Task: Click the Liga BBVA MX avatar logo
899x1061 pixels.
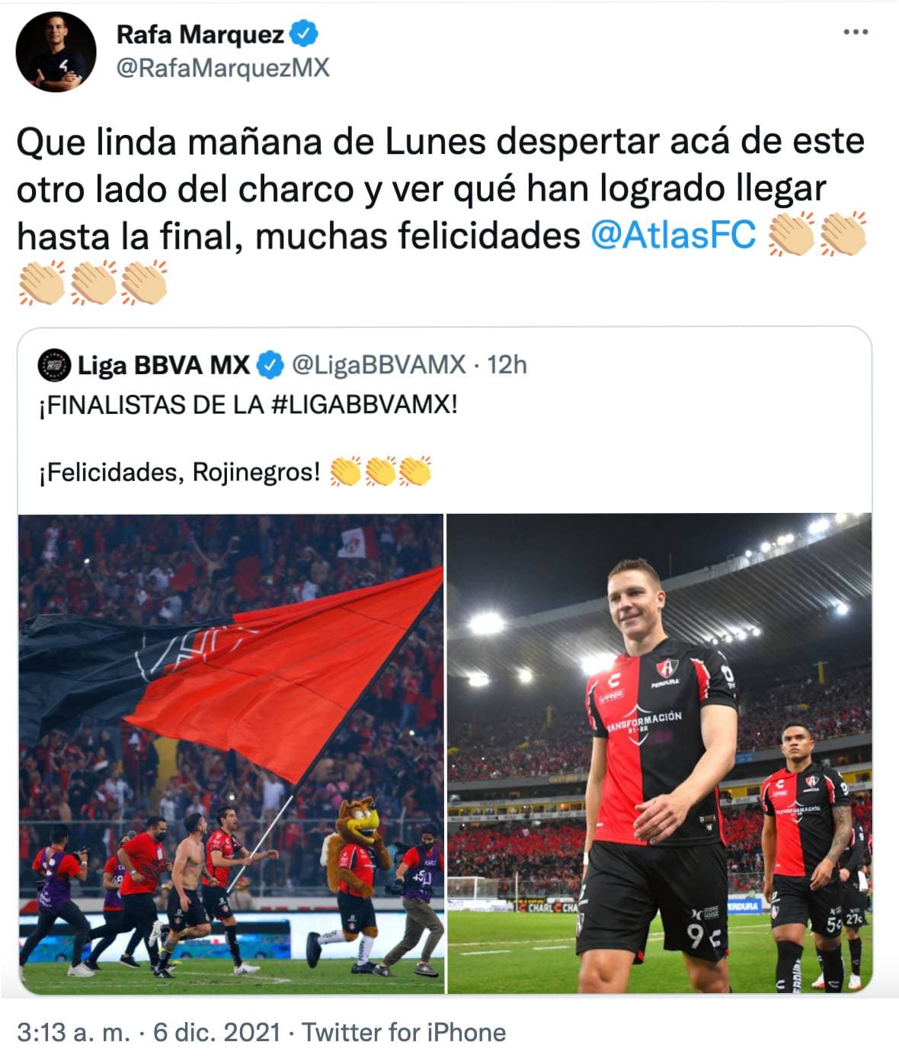Action: [x=54, y=365]
